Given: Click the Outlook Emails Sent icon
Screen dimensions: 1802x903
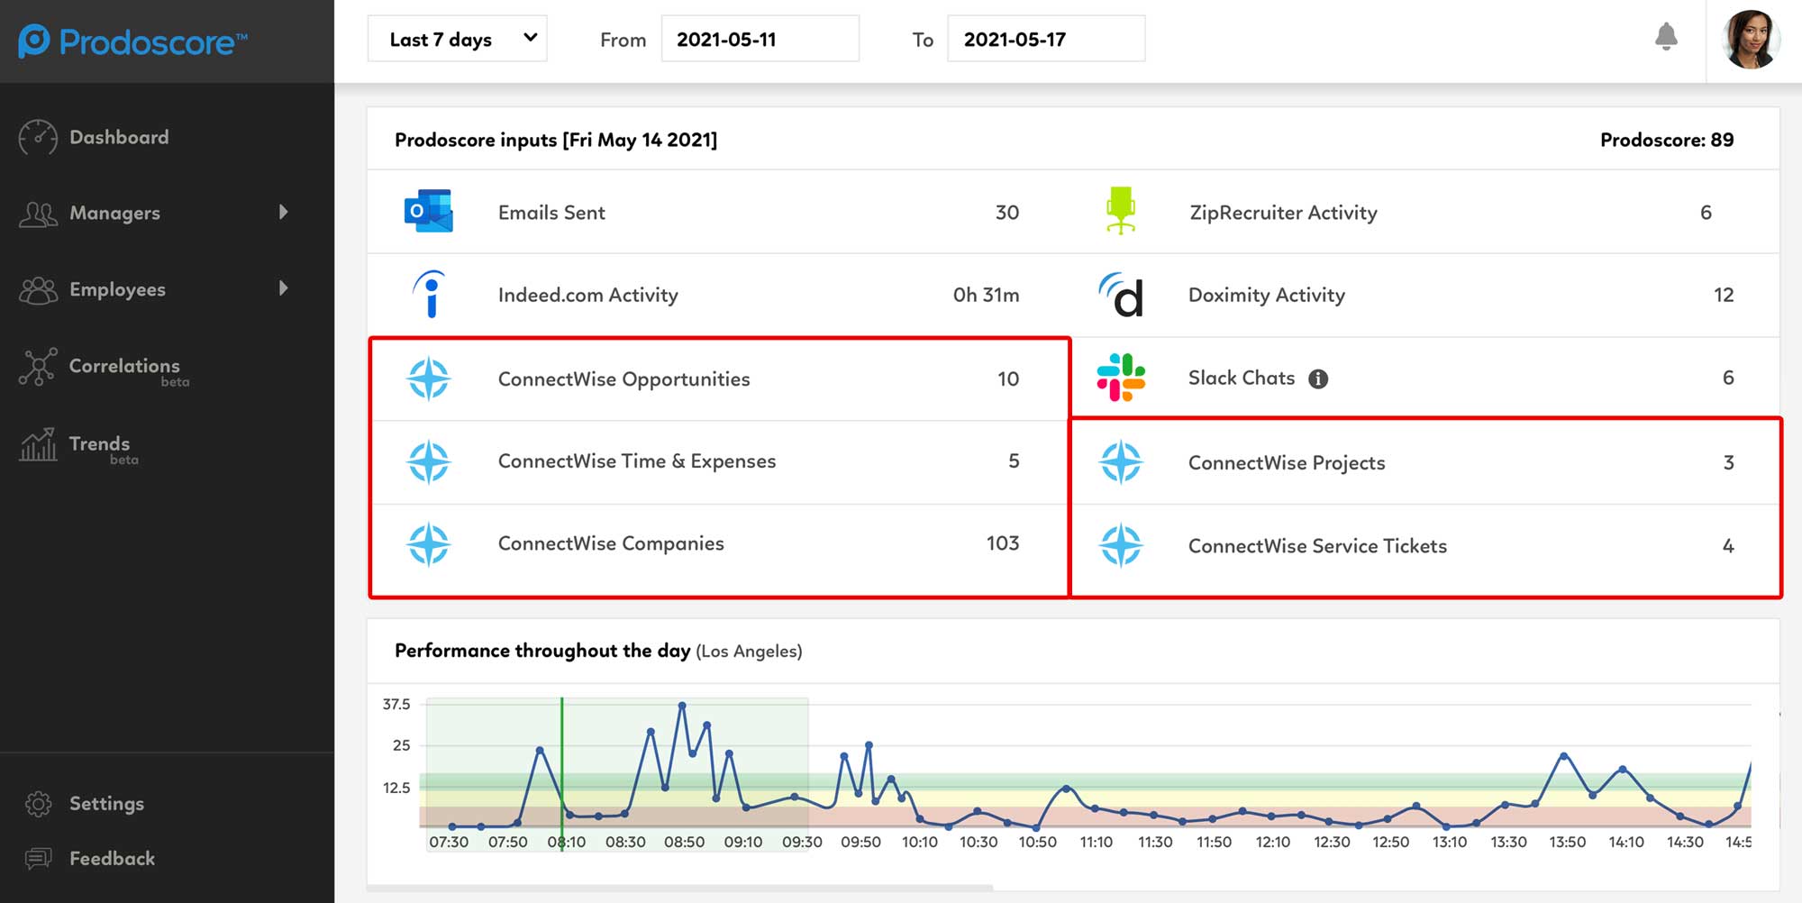Looking at the screenshot, I should pos(429,212).
